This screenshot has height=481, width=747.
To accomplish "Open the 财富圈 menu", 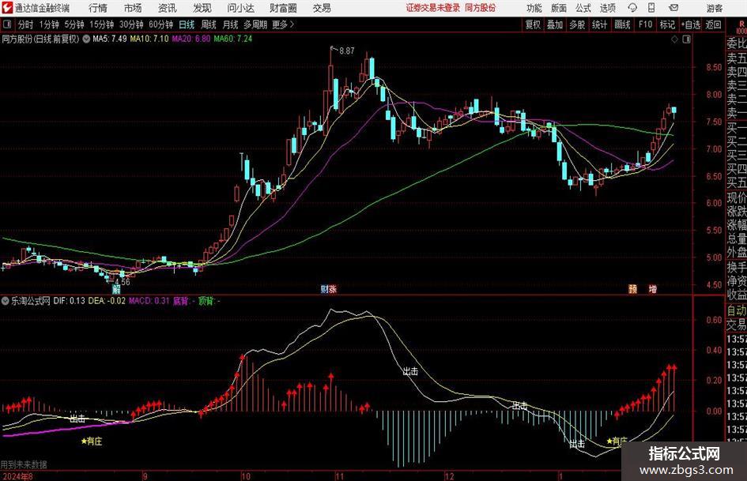I will coord(283,8).
